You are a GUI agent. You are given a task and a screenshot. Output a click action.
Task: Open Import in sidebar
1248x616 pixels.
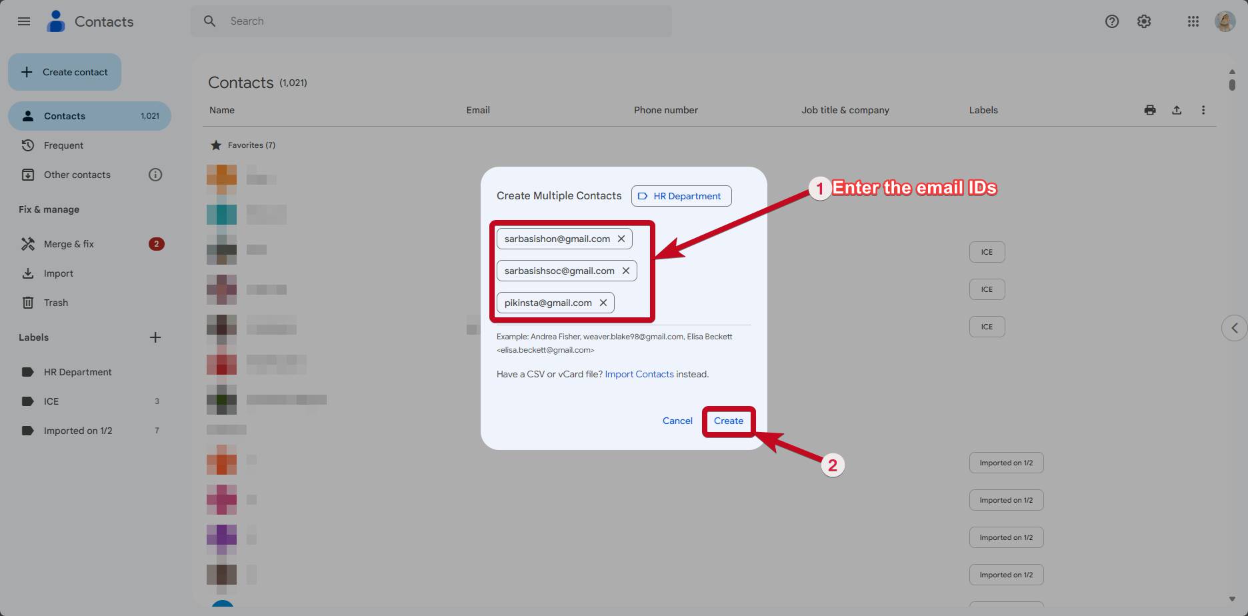[89, 273]
